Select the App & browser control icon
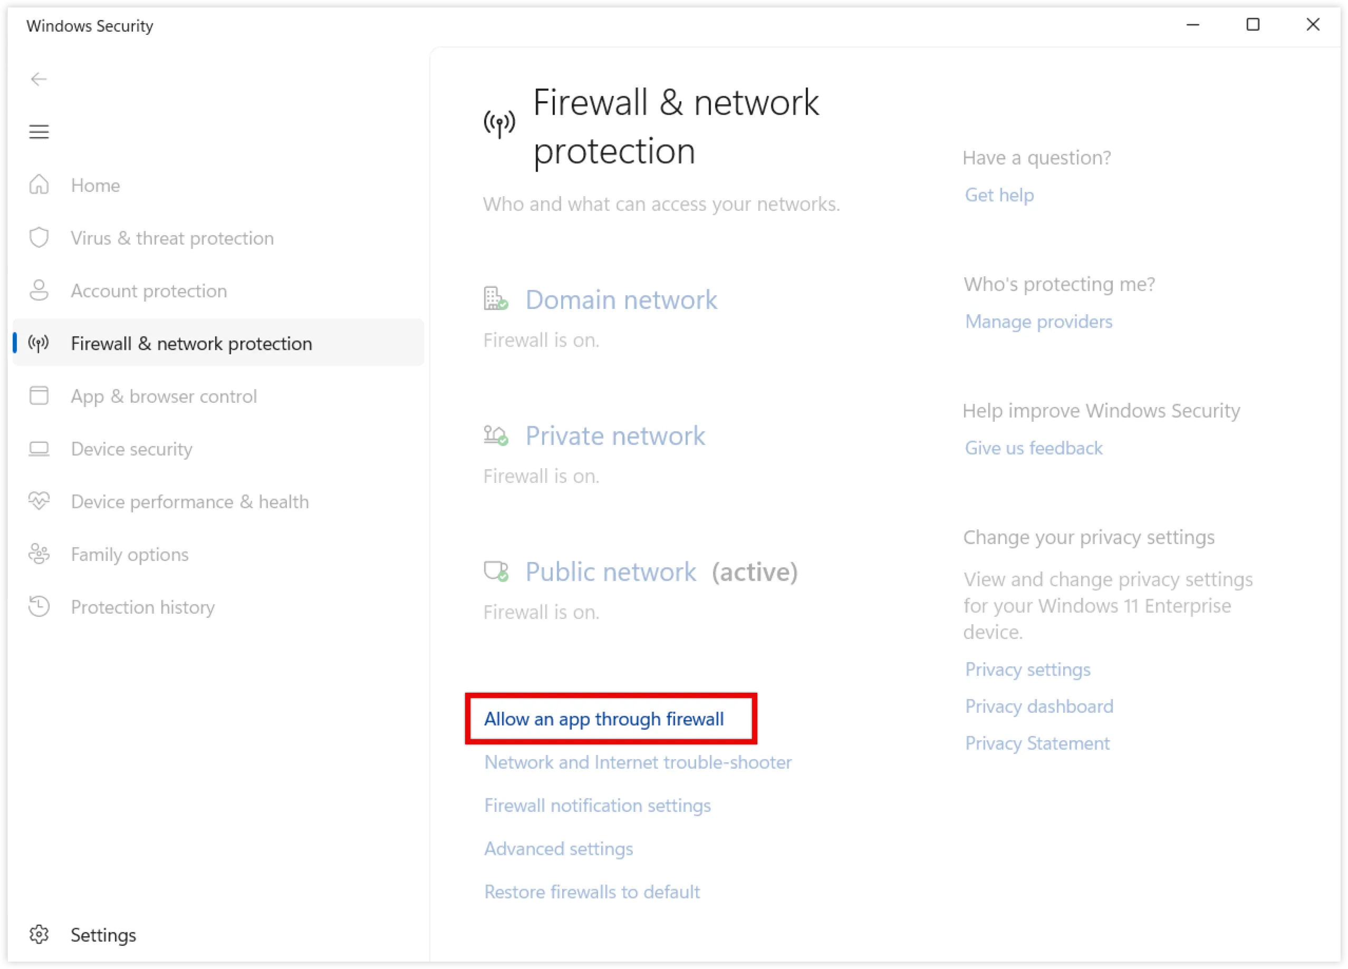The height and width of the screenshot is (969, 1348). pyautogui.click(x=39, y=396)
